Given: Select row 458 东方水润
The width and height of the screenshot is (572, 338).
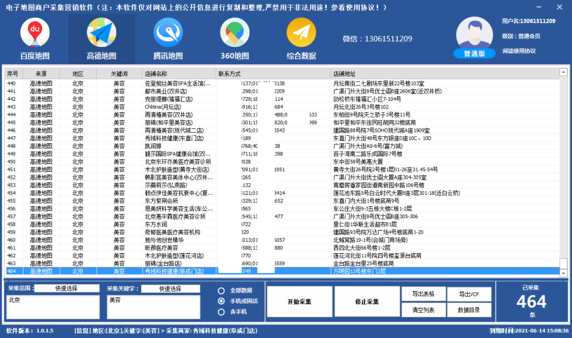Looking at the screenshot, I should (283, 225).
